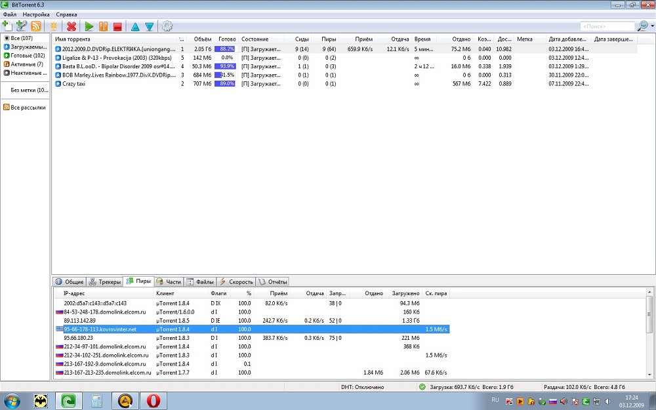Click the search magnifier icon
This screenshot has height=410, width=656.
[x=642, y=26]
